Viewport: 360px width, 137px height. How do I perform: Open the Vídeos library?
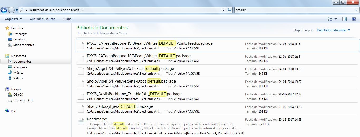[18, 78]
